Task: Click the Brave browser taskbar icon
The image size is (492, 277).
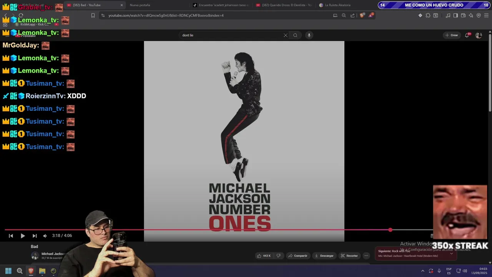Action: (x=31, y=271)
